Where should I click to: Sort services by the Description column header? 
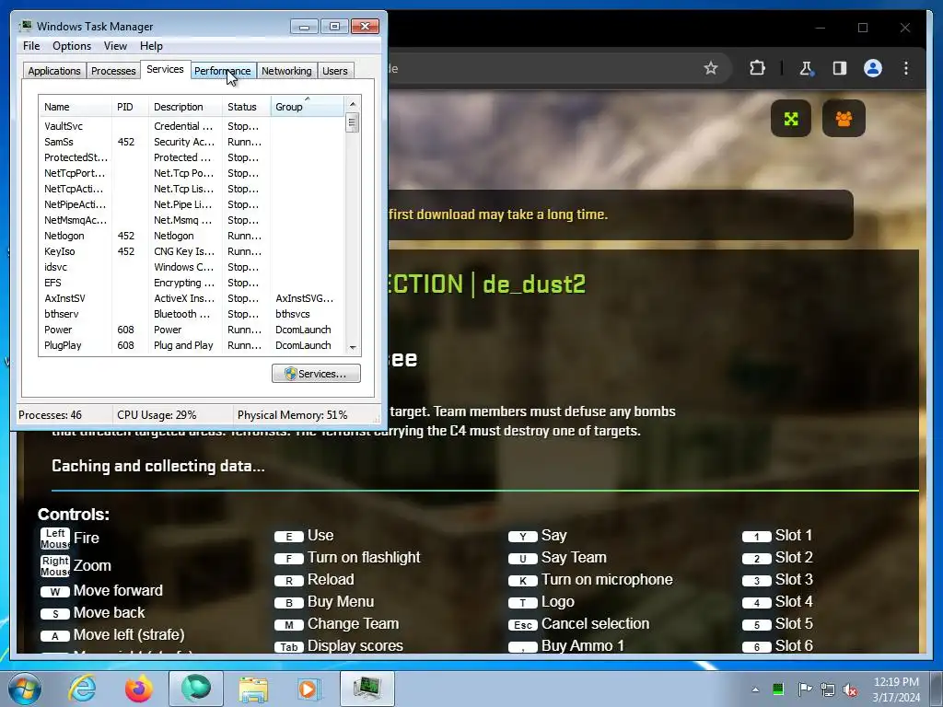click(185, 107)
